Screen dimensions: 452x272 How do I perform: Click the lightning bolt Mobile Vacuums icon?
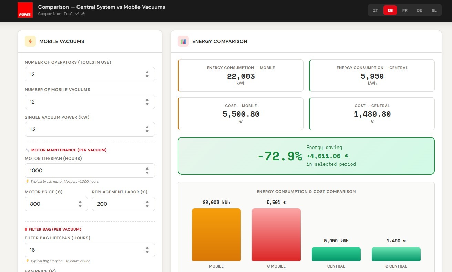(x=30, y=41)
